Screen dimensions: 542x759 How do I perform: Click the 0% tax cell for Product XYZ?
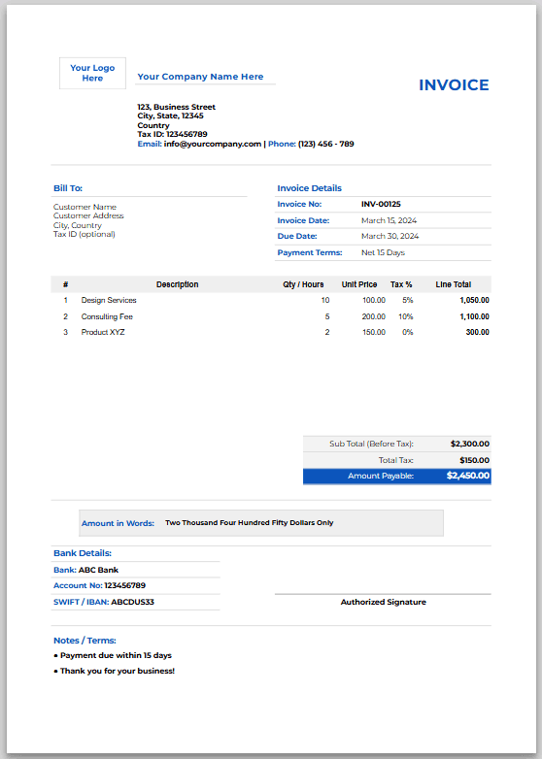(x=408, y=332)
